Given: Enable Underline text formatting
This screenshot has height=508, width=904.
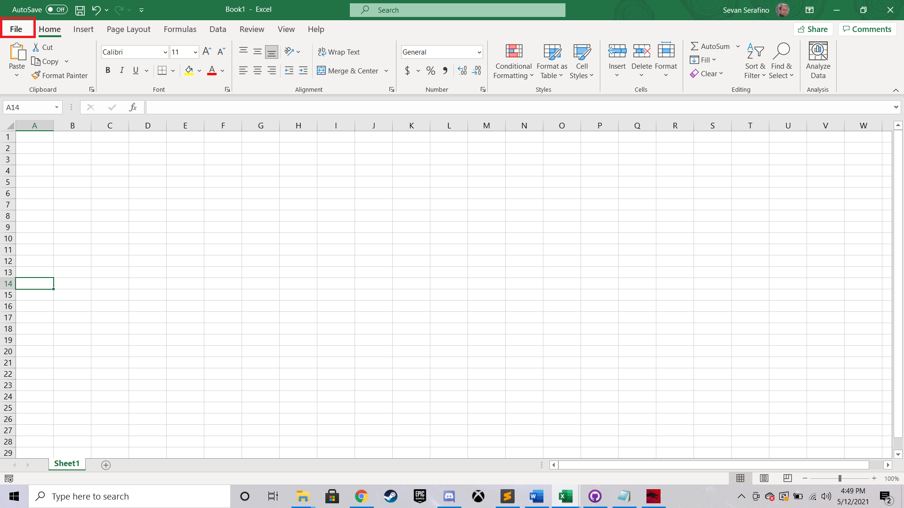Looking at the screenshot, I should click(135, 70).
